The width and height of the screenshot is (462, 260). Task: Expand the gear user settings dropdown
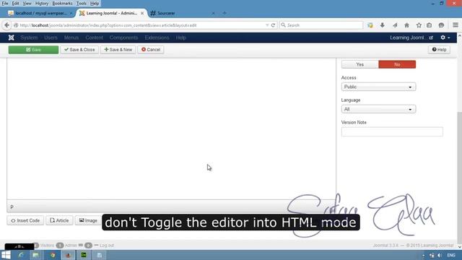(445, 38)
